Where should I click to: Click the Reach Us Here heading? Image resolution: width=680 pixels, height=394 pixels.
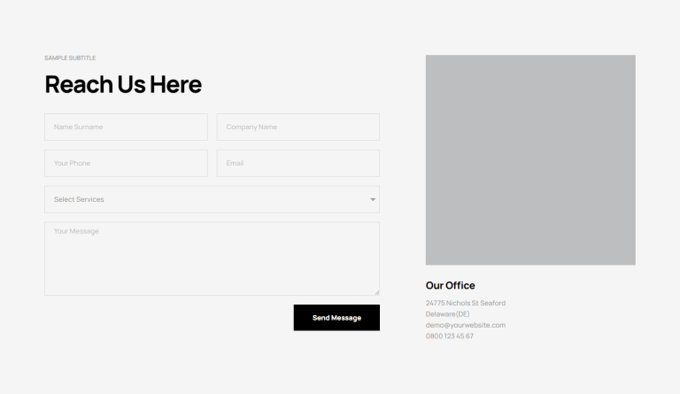(123, 84)
